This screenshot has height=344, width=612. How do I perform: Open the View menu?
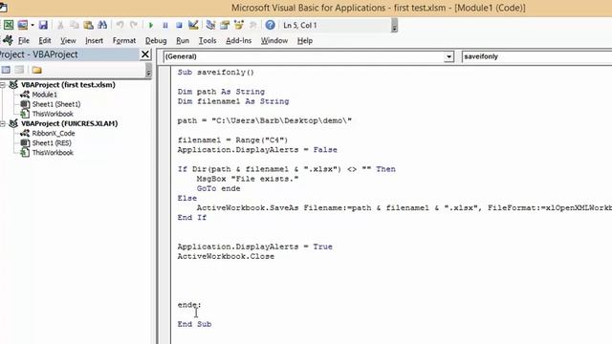(68, 40)
